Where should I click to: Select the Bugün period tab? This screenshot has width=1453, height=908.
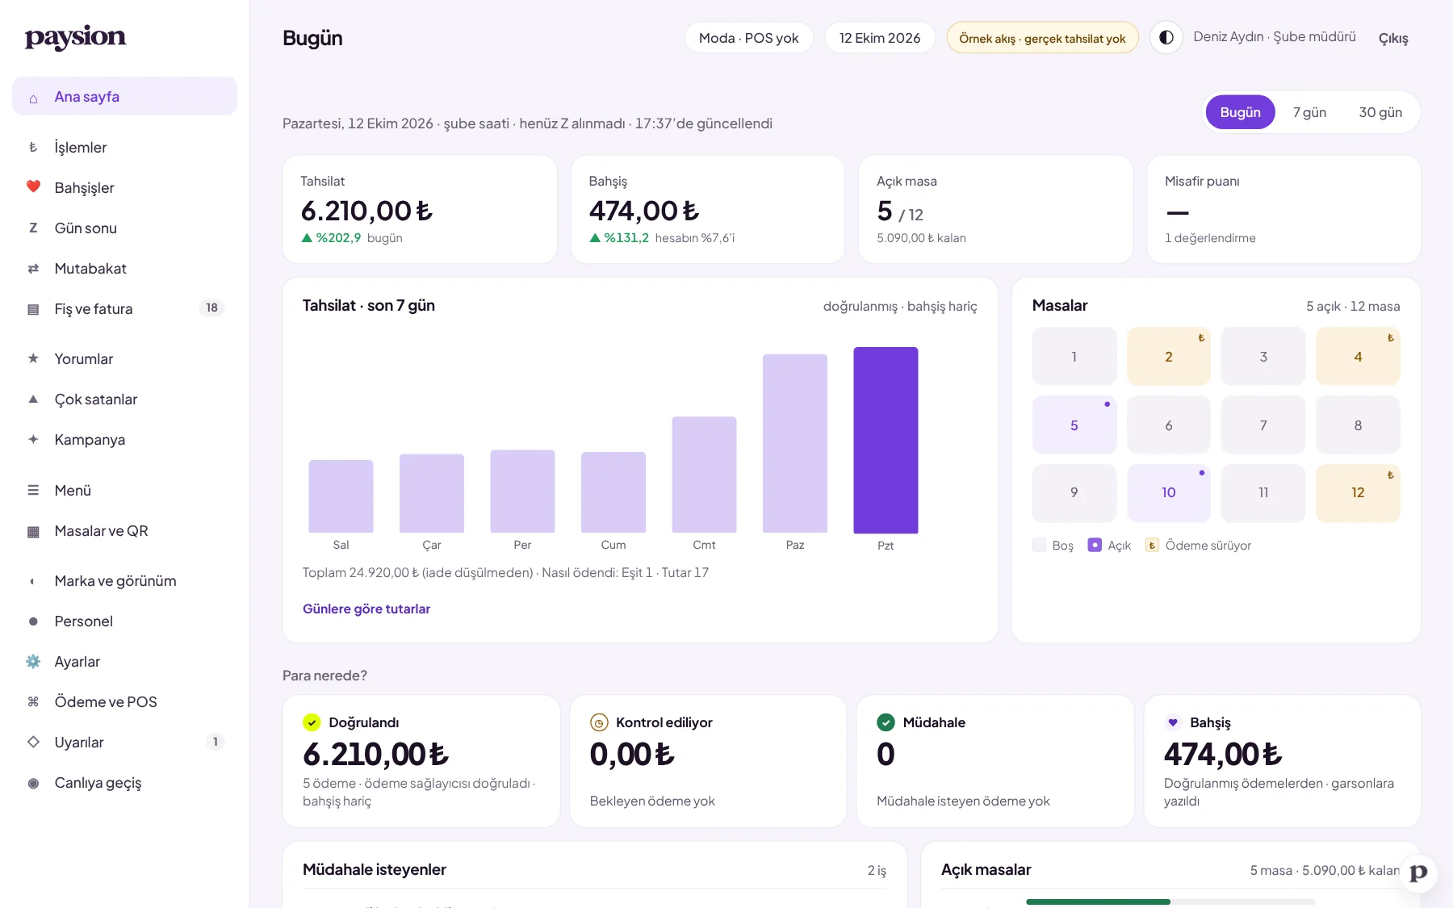pos(1240,112)
